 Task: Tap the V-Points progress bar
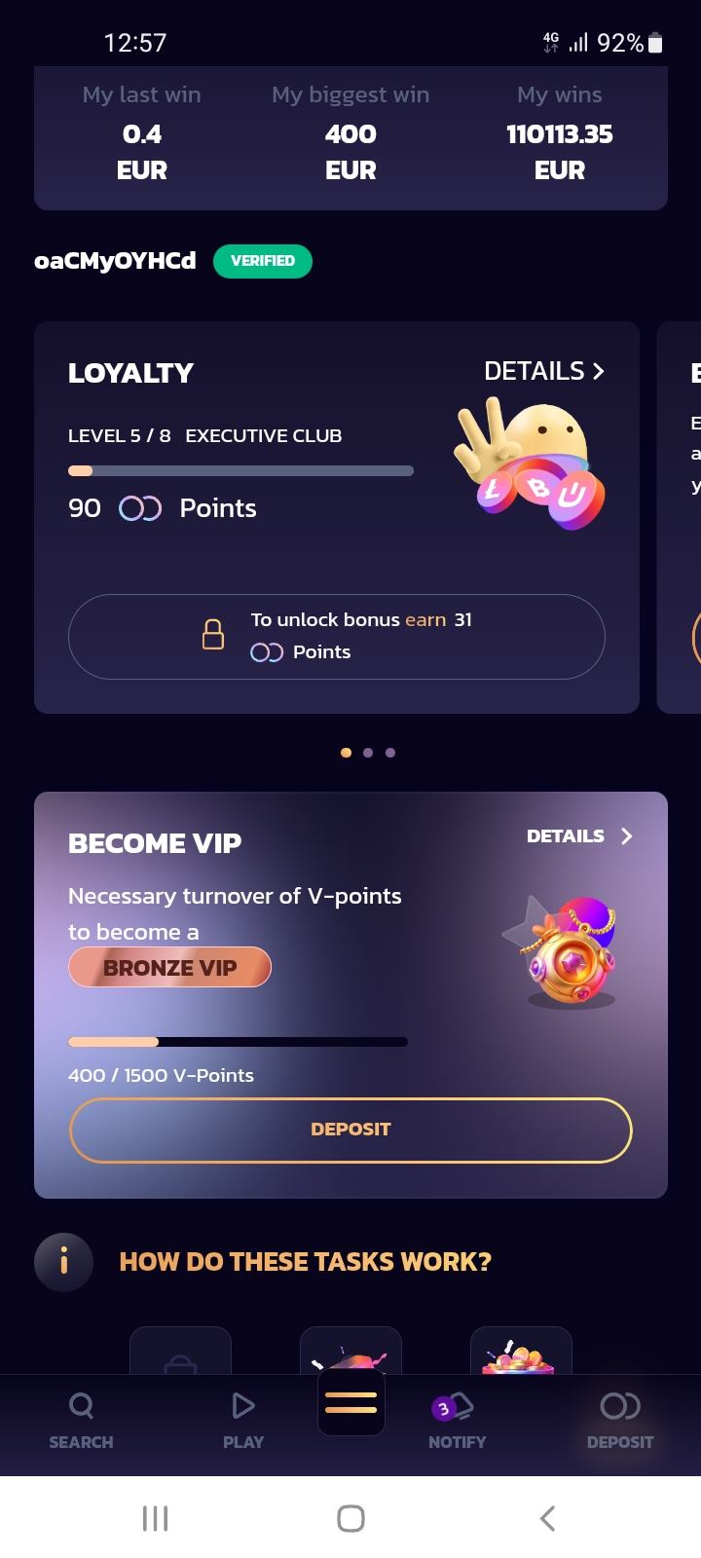pos(238,1042)
